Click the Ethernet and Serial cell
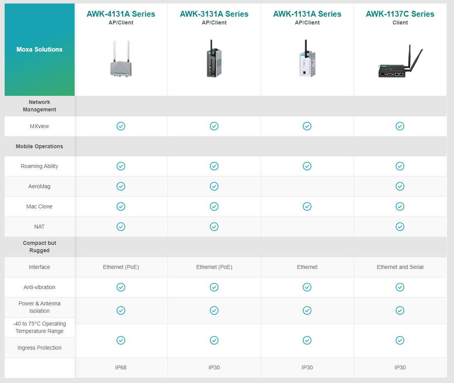This screenshot has width=454, height=383. pos(400,267)
